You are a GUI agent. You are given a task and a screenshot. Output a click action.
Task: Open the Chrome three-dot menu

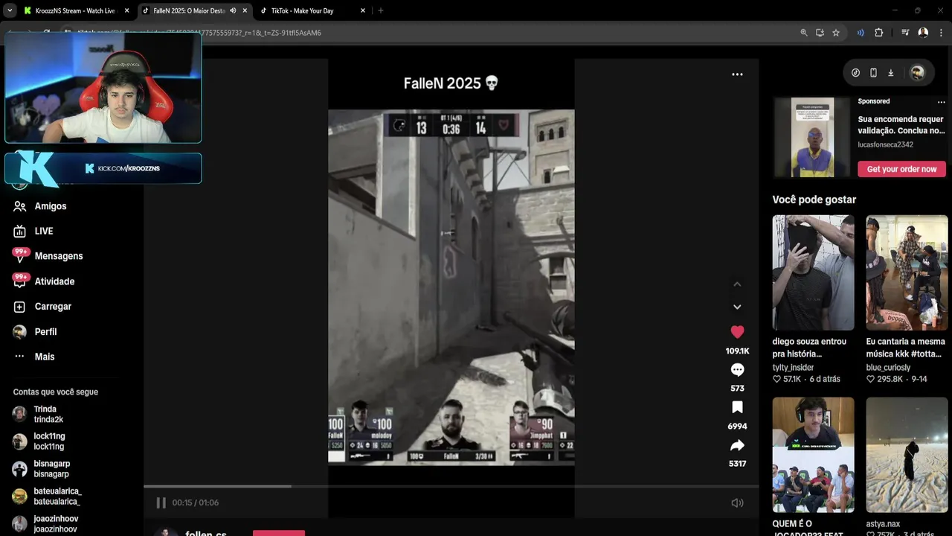pos(940,33)
